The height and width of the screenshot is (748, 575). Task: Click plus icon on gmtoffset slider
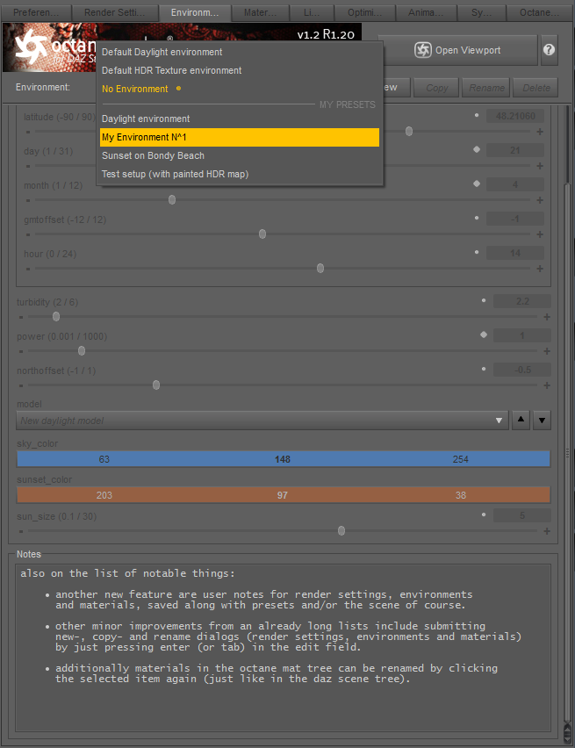pyautogui.click(x=540, y=234)
